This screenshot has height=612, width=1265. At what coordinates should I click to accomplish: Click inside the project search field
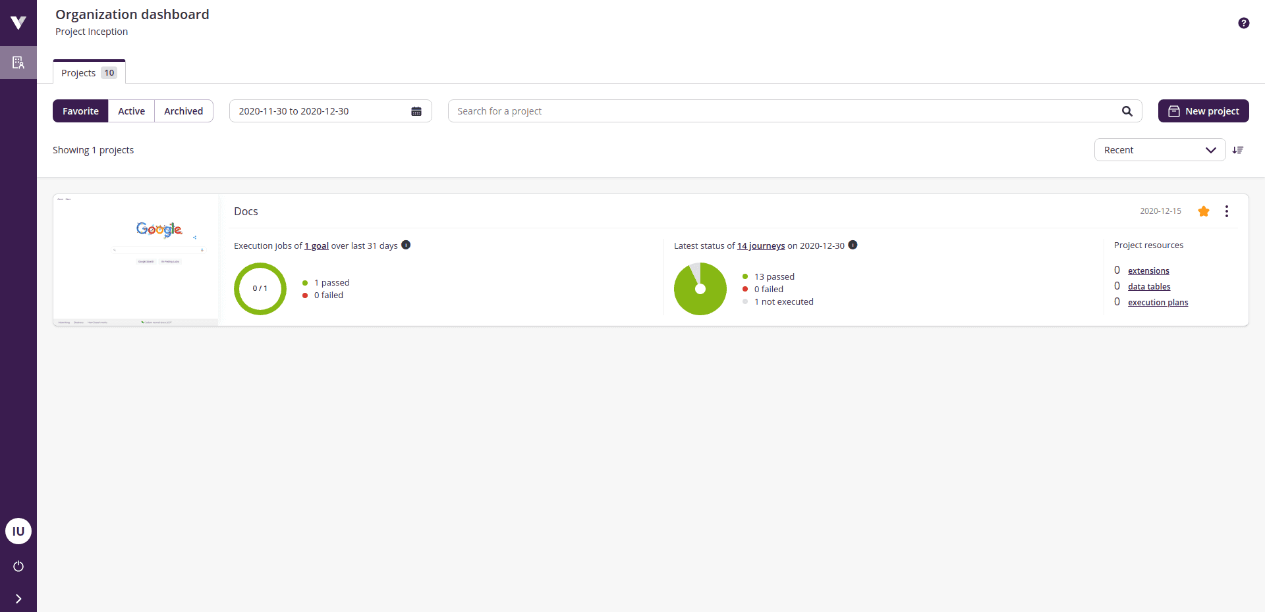[x=725, y=111]
